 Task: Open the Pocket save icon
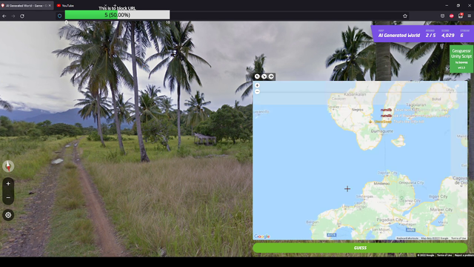(x=443, y=16)
